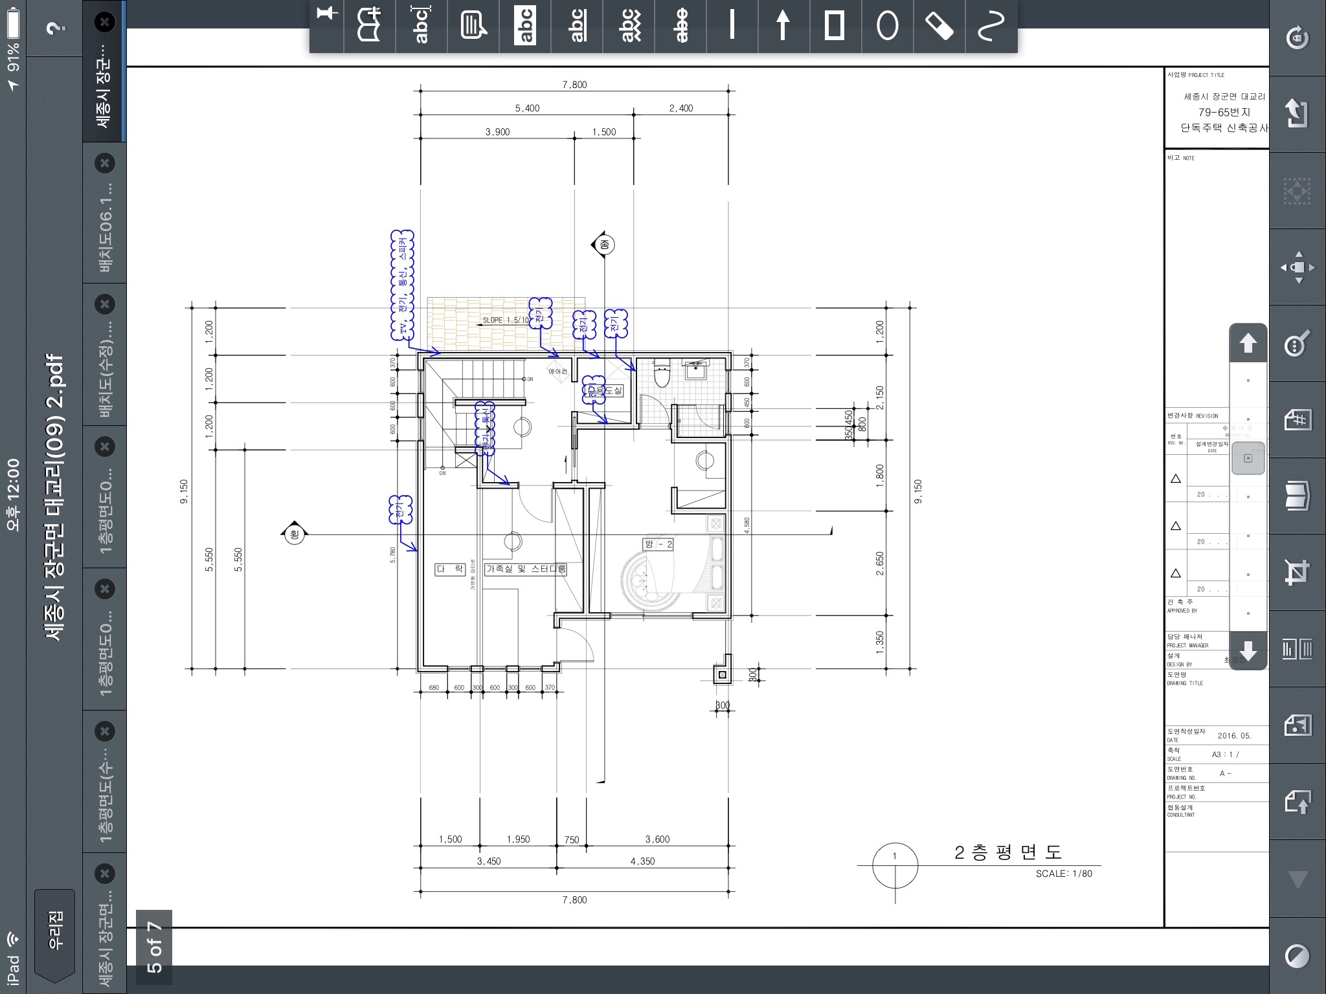Close the bottom 세종시 장군면... tab
The width and height of the screenshot is (1326, 994).
point(104,874)
